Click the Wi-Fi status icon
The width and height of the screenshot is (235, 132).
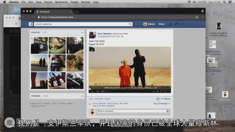pyautogui.click(x=189, y=2)
